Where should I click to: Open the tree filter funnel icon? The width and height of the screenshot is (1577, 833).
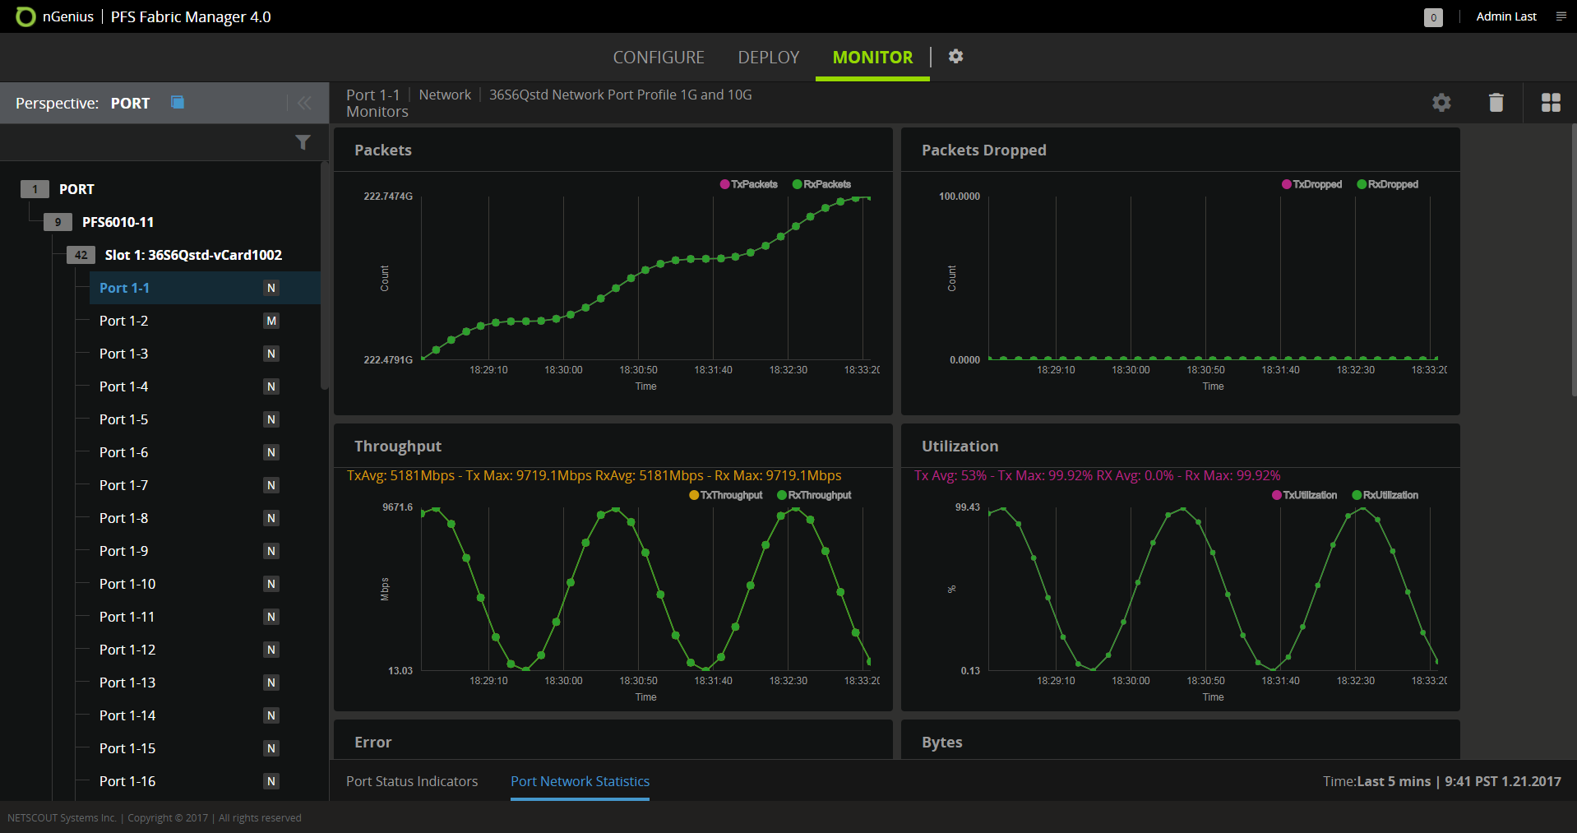pos(303,142)
